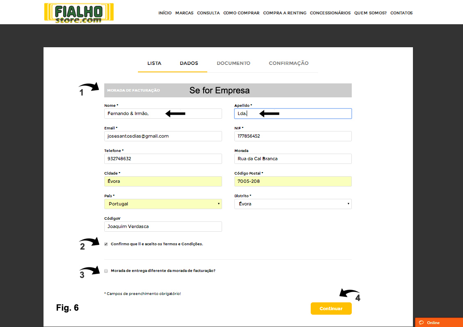
Task: Toggle the Terms and Conditions checkbox
Action: point(106,244)
